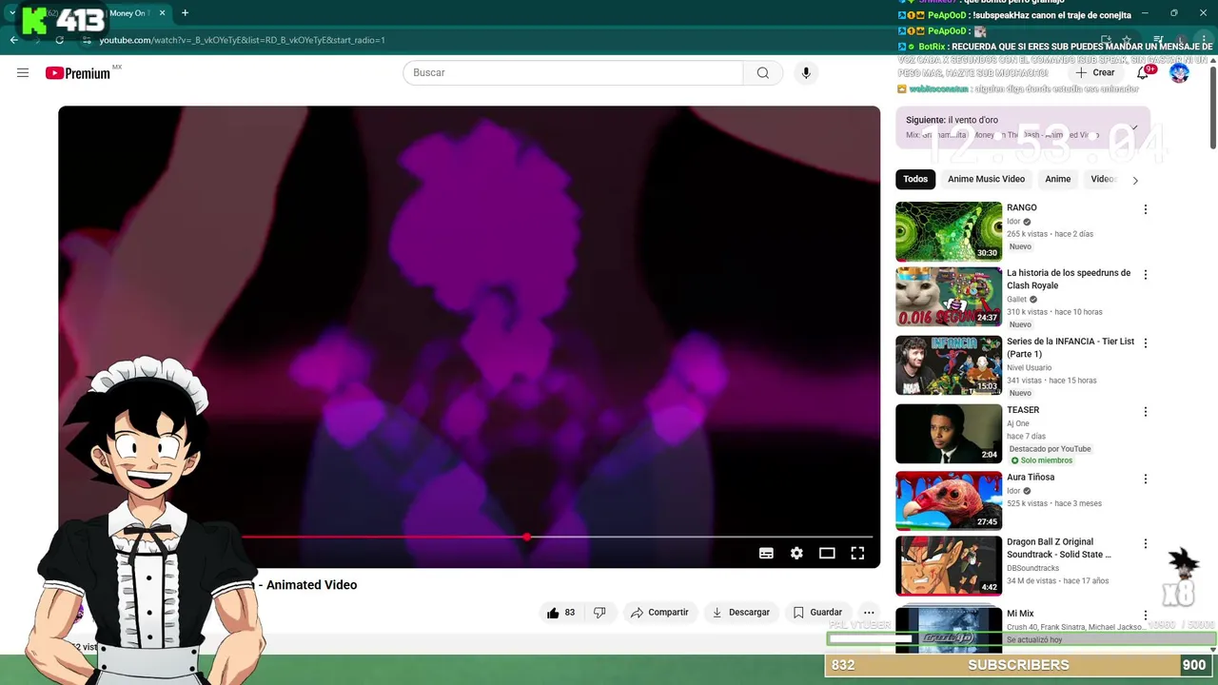Viewport: 1218px width, 685px height.
Task: Click the Descargar button
Action: pyautogui.click(x=740, y=613)
